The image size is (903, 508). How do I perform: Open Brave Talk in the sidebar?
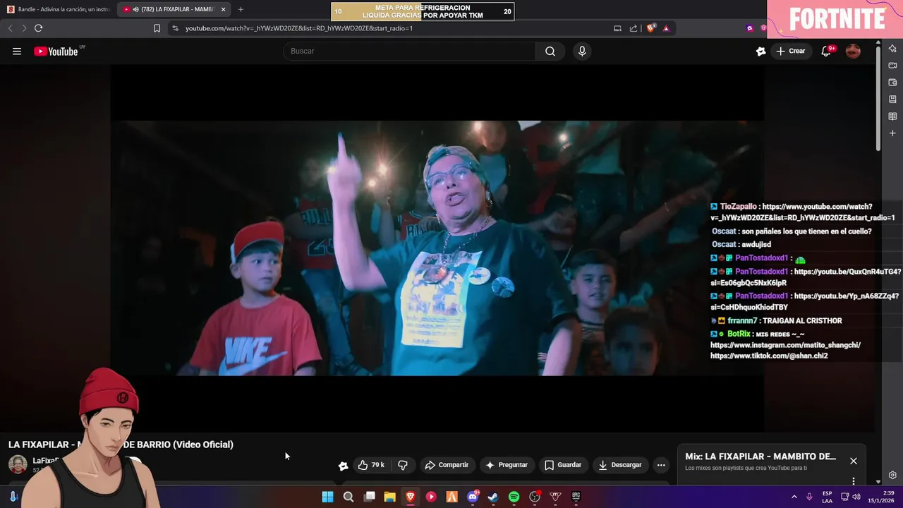point(892,66)
